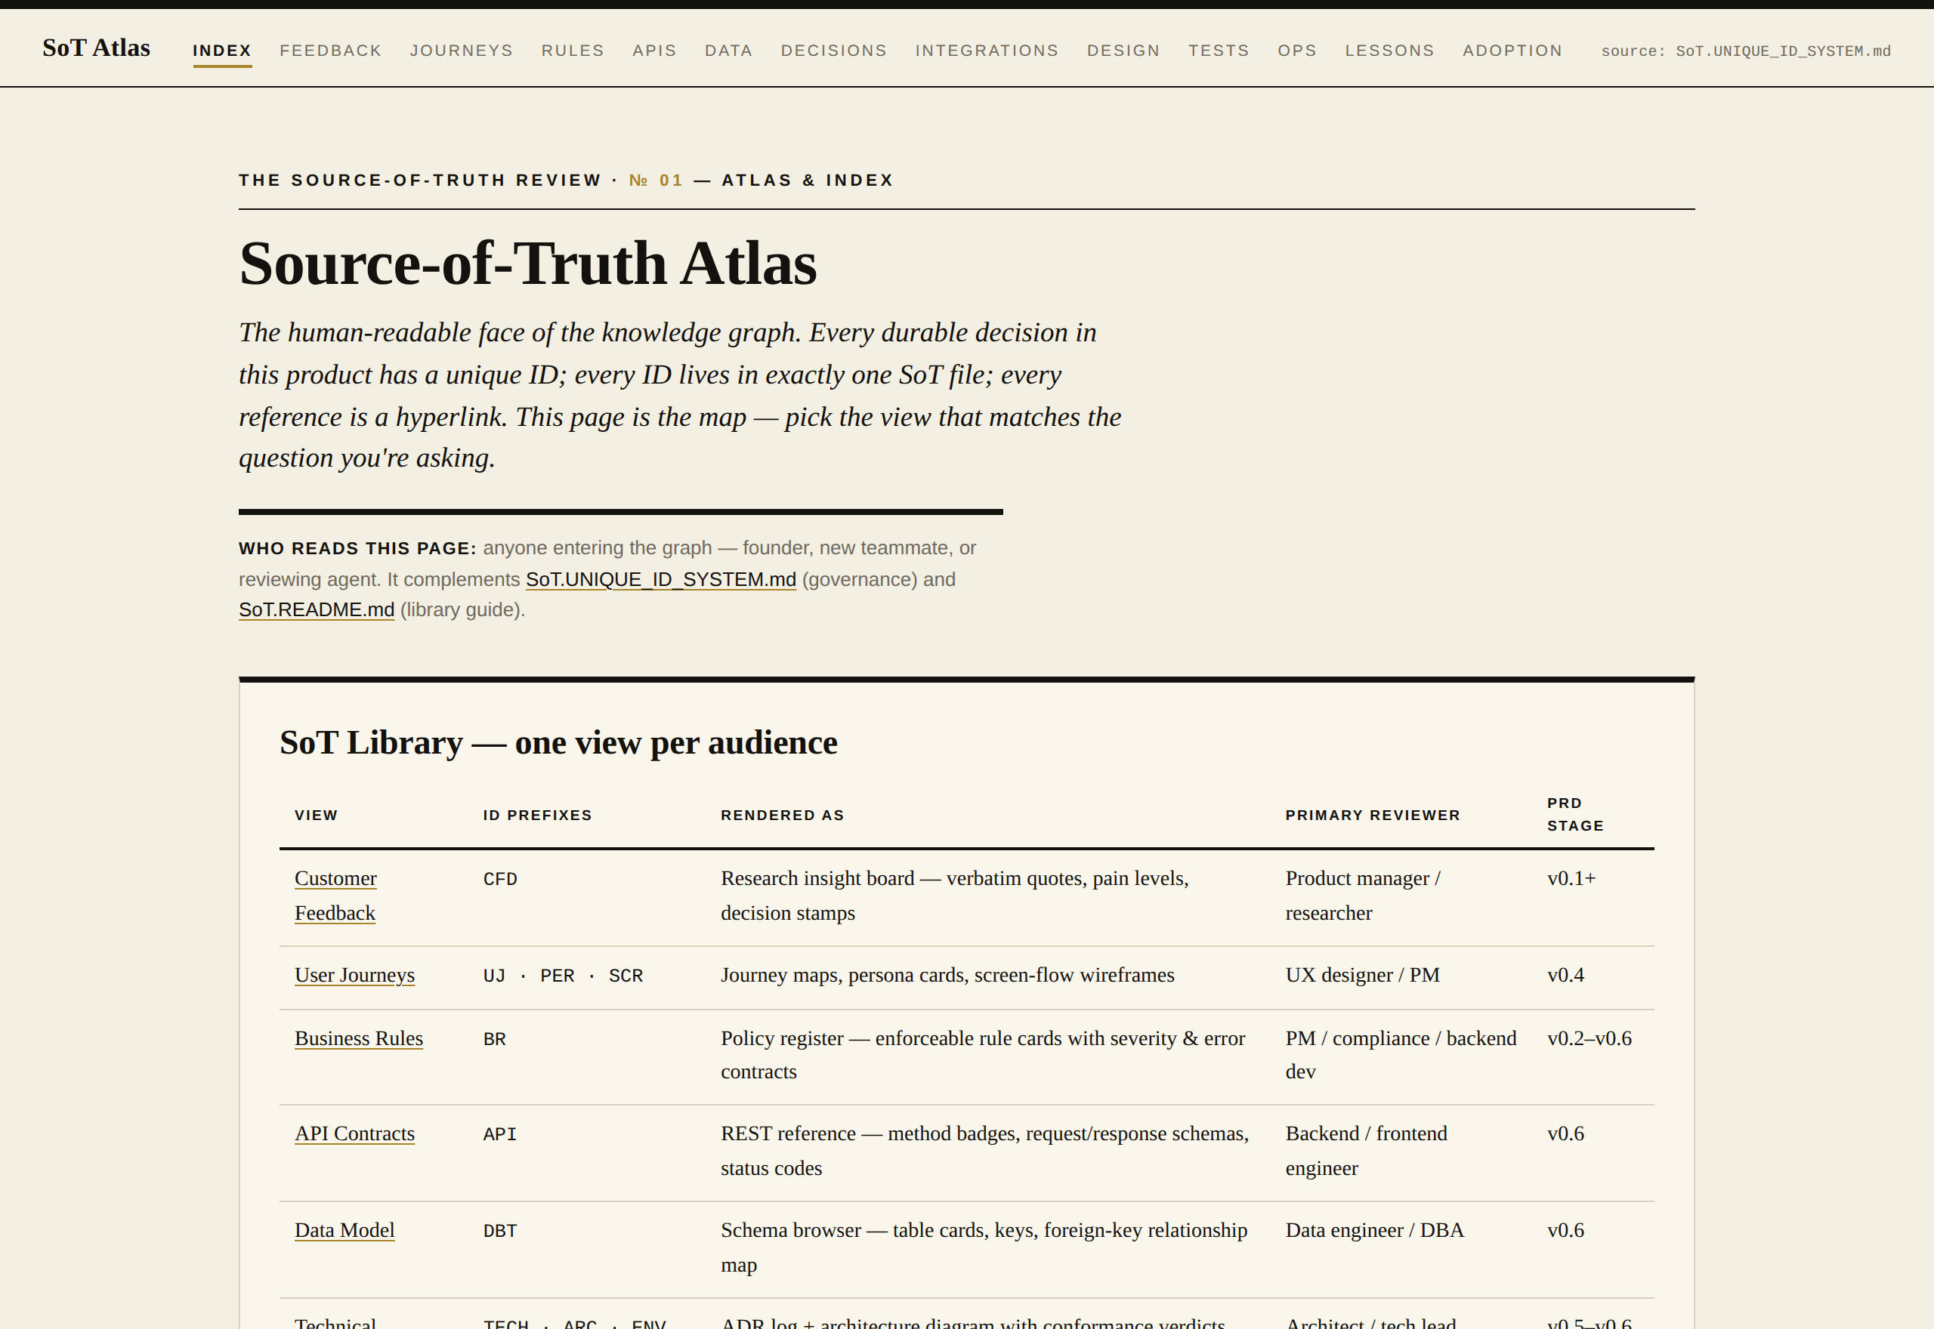Switch to the RULES nav item
The width and height of the screenshot is (1934, 1329).
(x=573, y=51)
